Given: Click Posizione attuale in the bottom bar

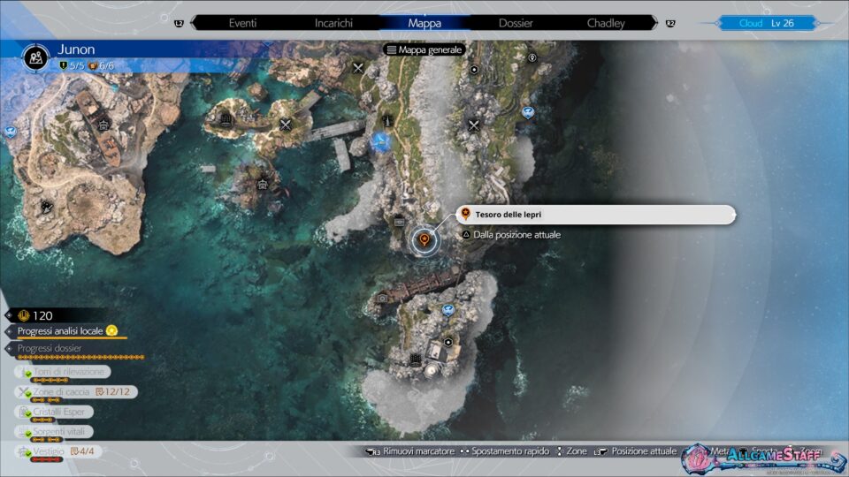Looking at the screenshot, I should (x=644, y=451).
